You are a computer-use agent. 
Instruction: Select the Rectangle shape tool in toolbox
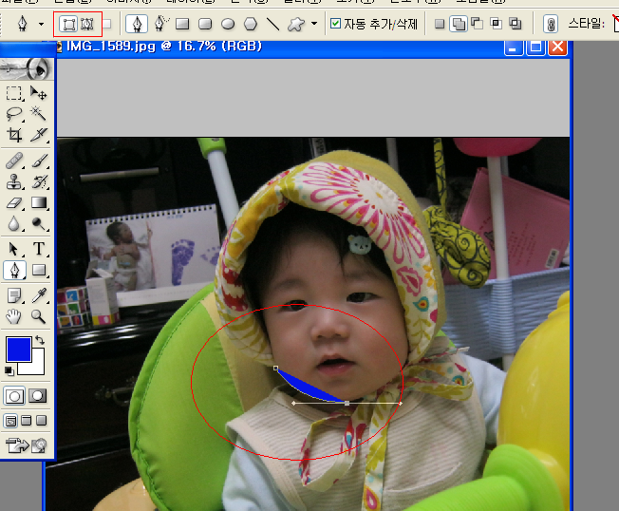(39, 271)
